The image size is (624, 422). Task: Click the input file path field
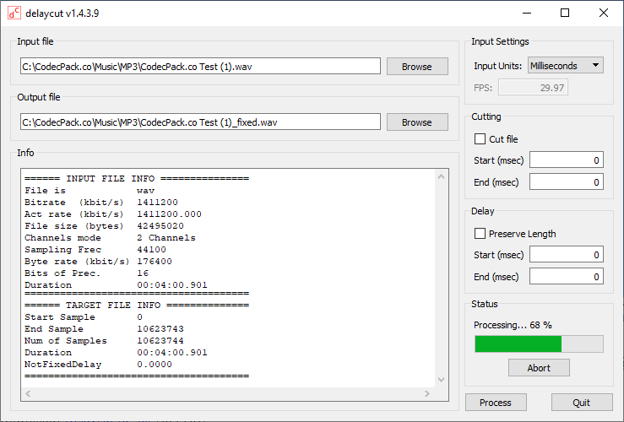click(x=200, y=66)
